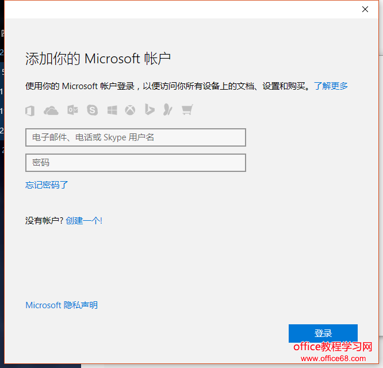383x368 pixels.
Task: Follow the 创建一个! link
Action: click(84, 221)
